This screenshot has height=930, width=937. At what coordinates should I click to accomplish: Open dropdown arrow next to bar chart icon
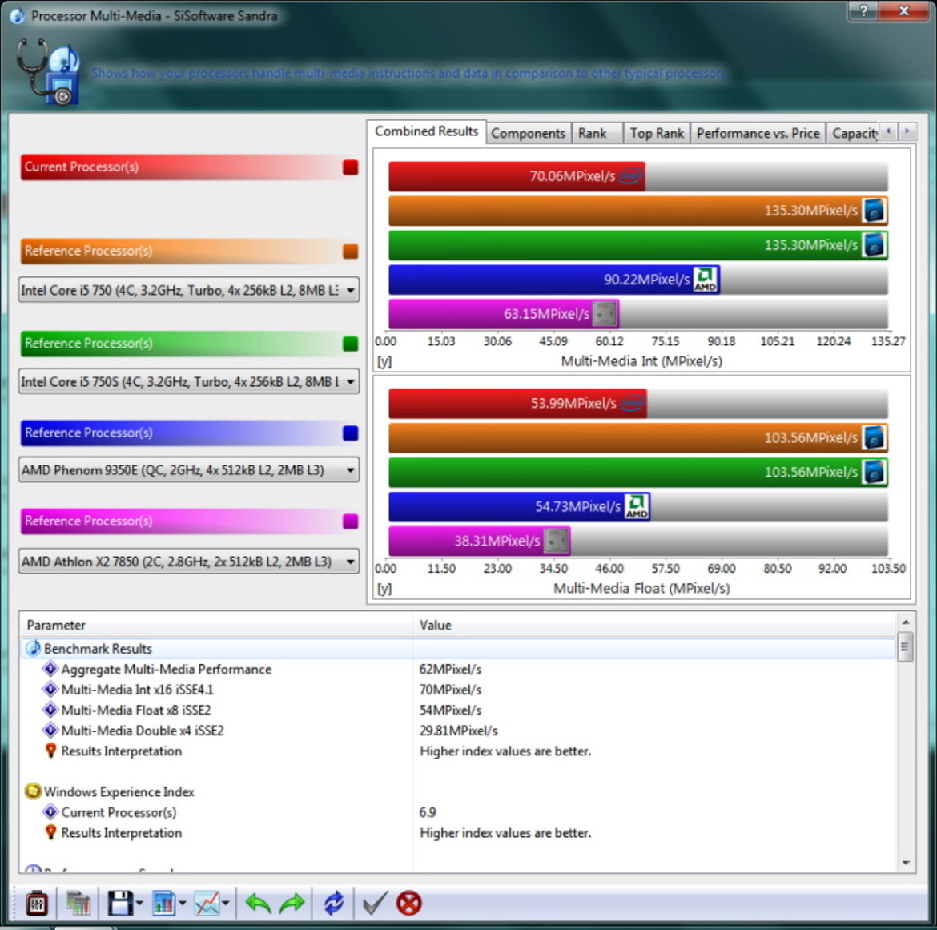click(183, 903)
